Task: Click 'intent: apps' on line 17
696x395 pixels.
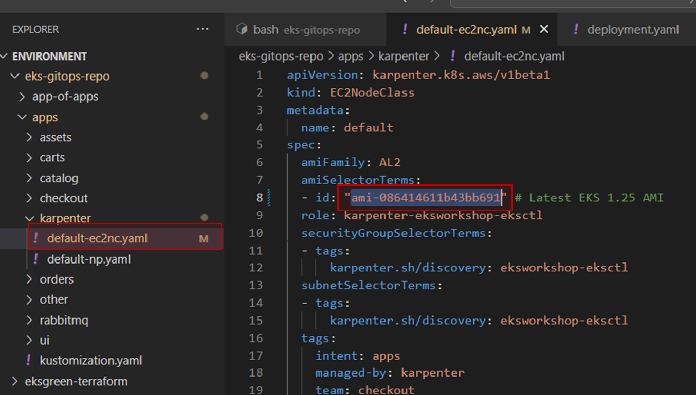Action: coord(358,355)
